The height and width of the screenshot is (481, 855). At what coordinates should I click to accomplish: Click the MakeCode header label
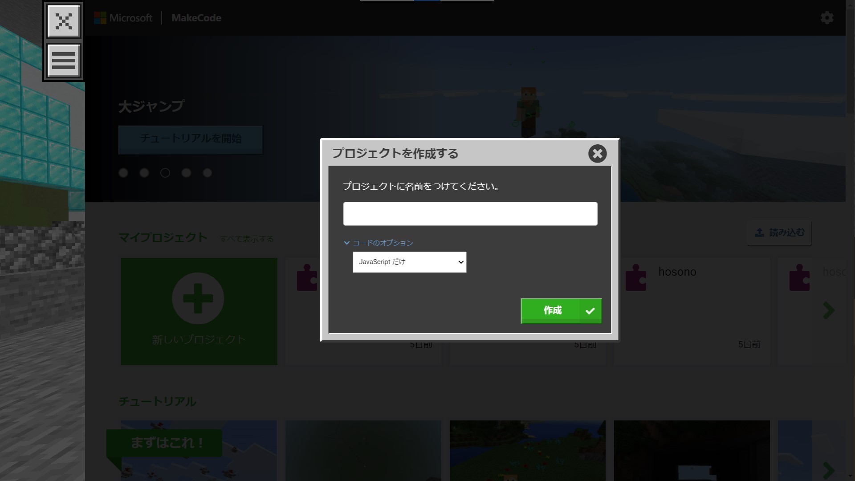(x=196, y=18)
